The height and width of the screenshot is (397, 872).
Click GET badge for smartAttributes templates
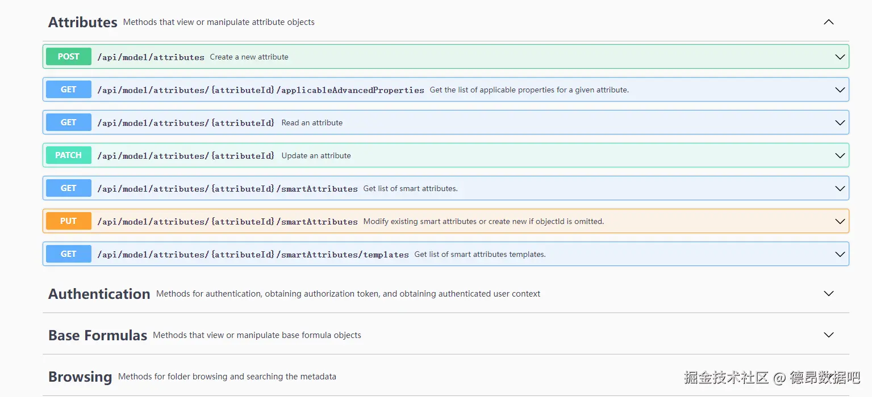click(x=69, y=254)
